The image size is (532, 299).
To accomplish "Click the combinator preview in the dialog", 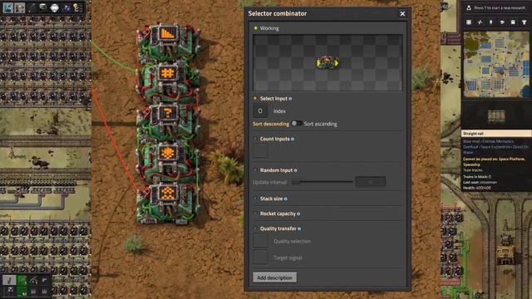I will click(328, 63).
